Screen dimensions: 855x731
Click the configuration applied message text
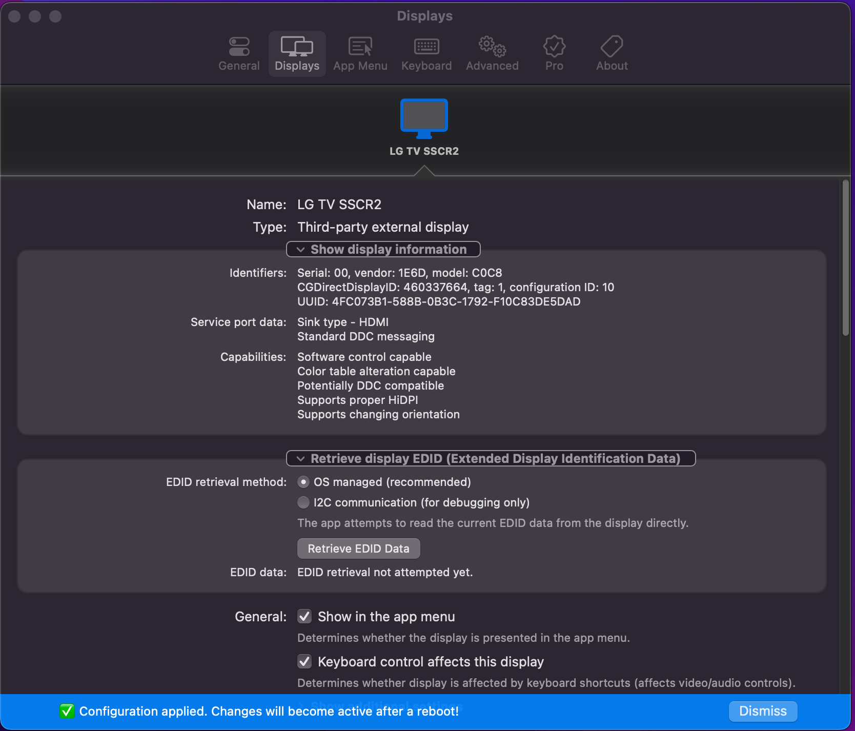(x=269, y=711)
